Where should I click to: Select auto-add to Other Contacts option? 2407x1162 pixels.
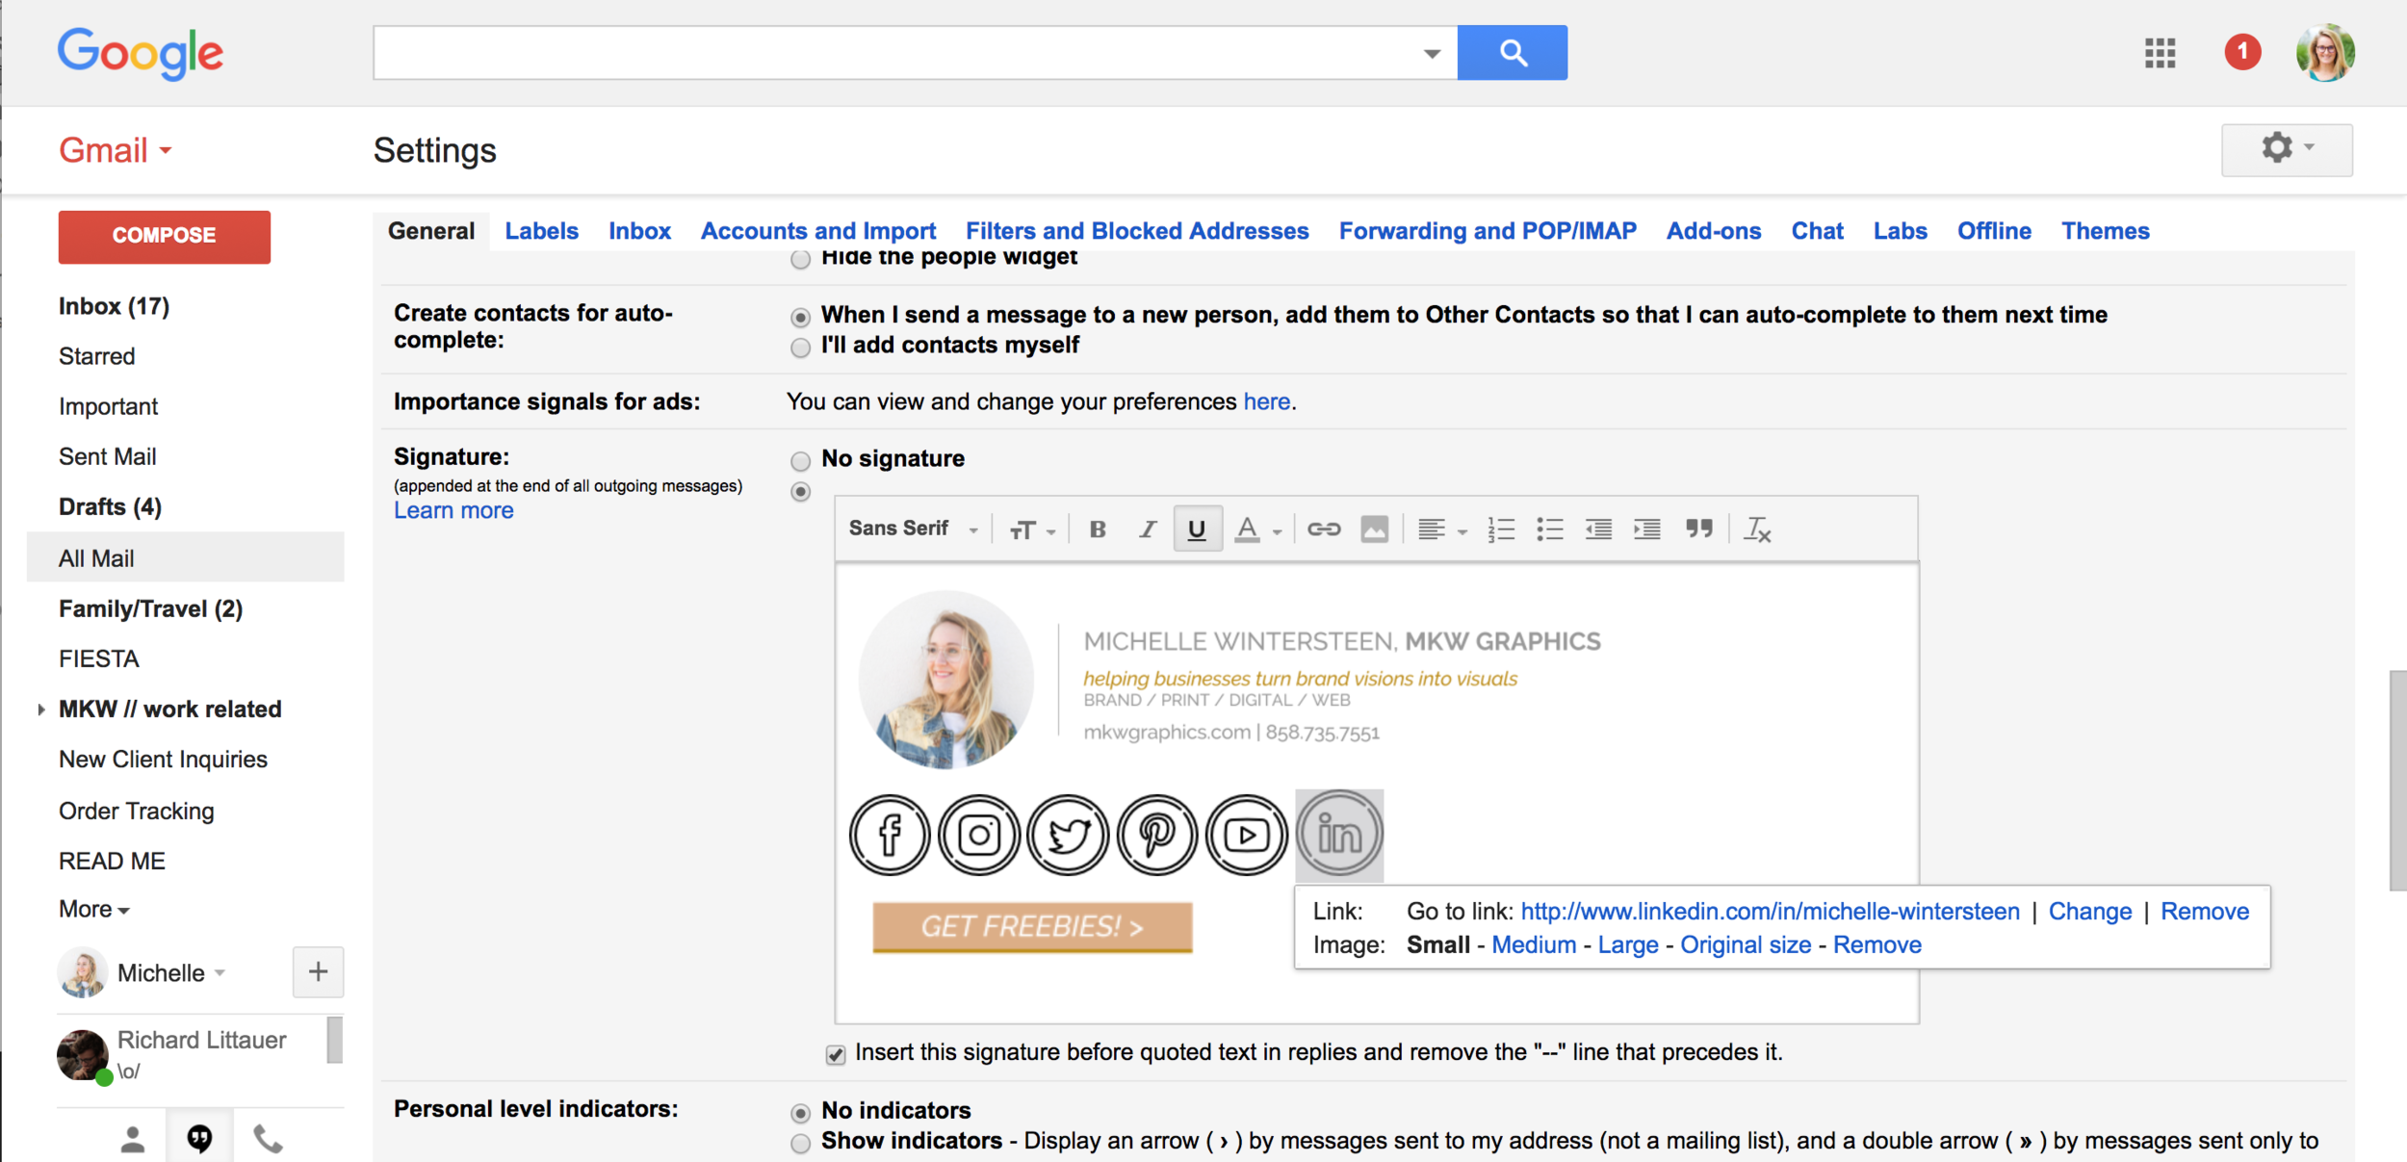(x=800, y=317)
